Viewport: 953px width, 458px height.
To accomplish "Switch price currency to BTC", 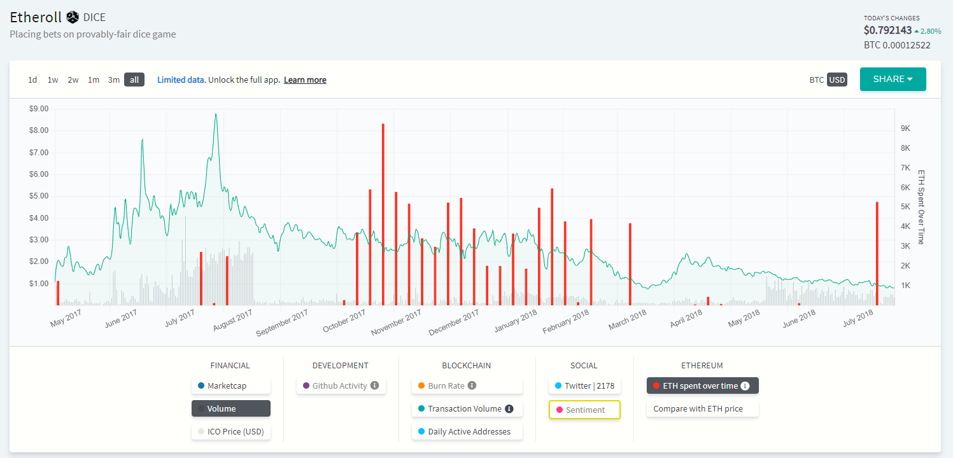I will click(816, 80).
